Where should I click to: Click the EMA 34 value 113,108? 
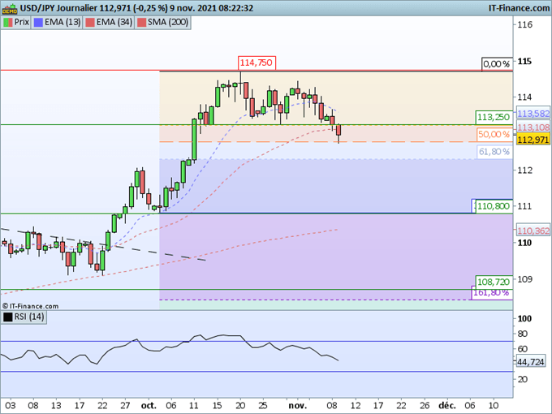pyautogui.click(x=533, y=127)
